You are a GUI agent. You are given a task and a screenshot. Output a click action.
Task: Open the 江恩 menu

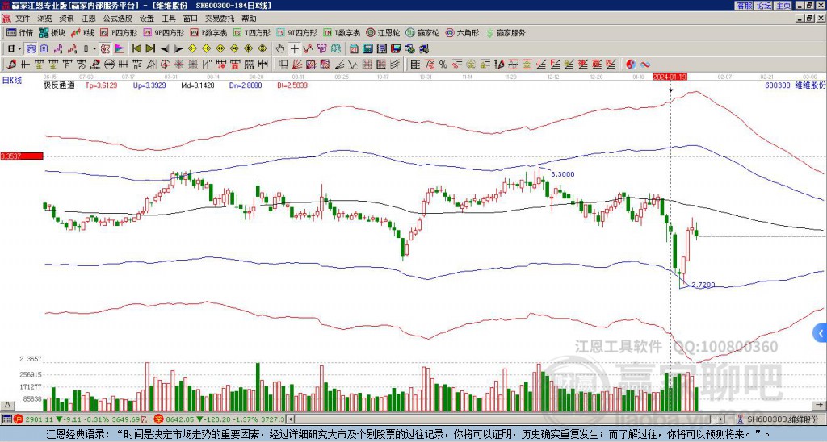[89, 19]
